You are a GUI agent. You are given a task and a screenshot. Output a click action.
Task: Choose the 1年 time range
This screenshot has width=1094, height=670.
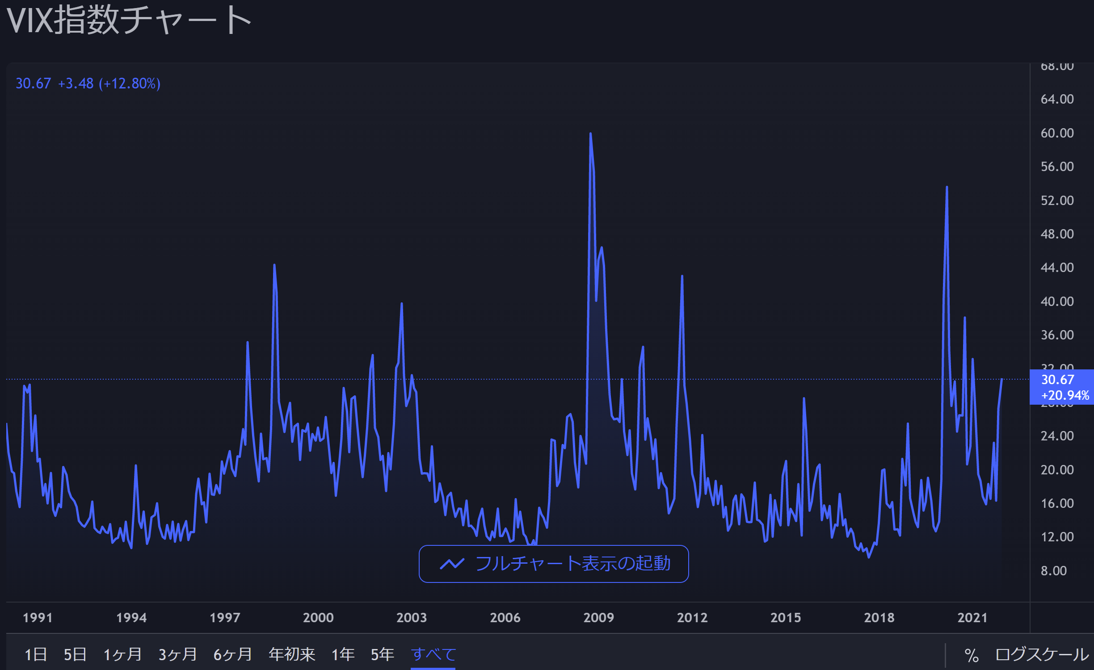coord(343,654)
